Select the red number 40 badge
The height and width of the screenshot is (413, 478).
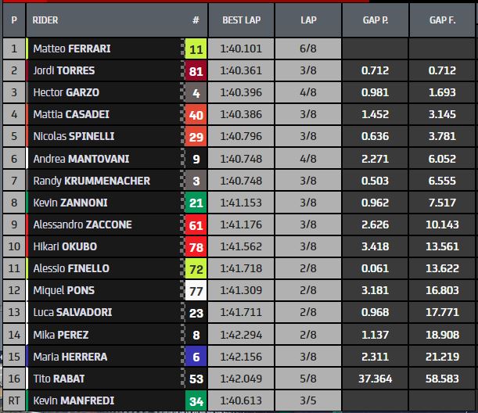(x=196, y=115)
